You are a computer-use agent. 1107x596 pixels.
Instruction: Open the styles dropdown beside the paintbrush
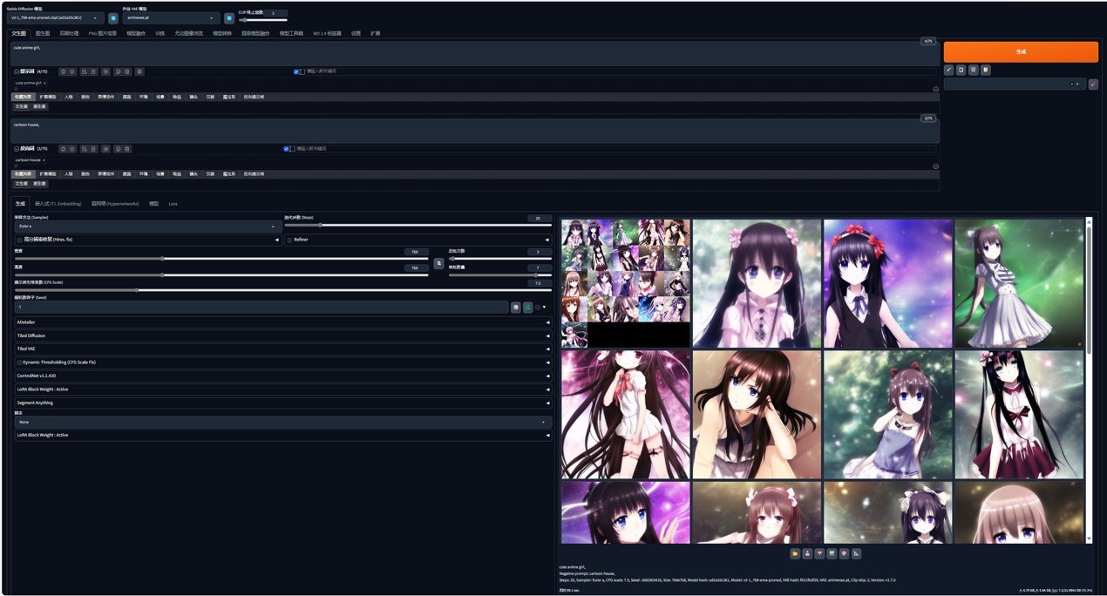[1014, 85]
